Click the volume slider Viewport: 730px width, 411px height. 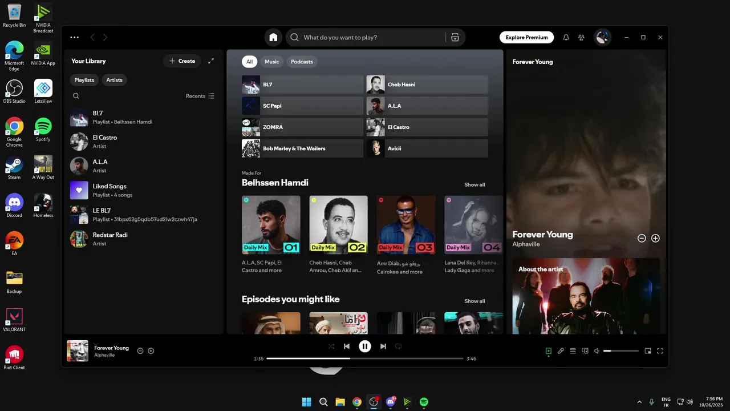click(621, 351)
